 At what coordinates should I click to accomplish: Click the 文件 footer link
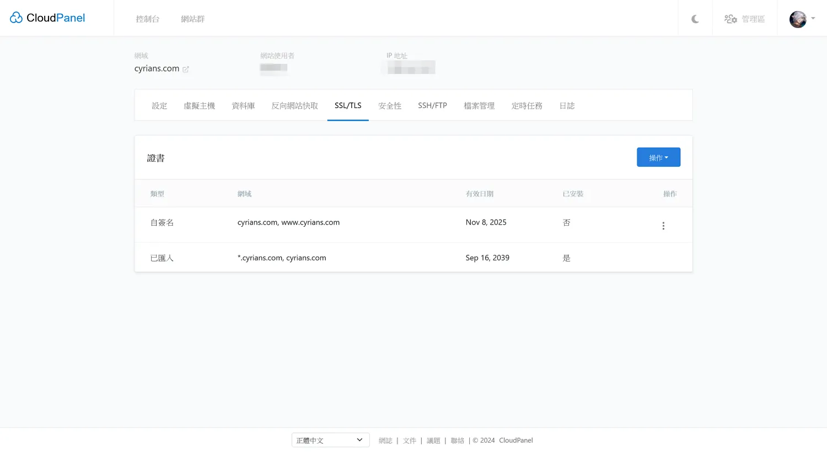tap(409, 441)
